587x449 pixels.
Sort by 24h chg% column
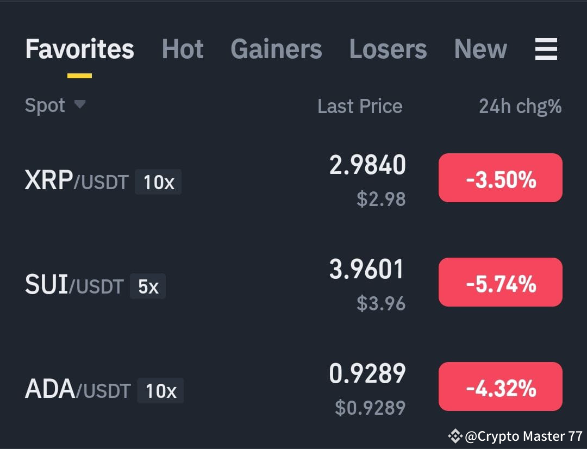click(520, 106)
